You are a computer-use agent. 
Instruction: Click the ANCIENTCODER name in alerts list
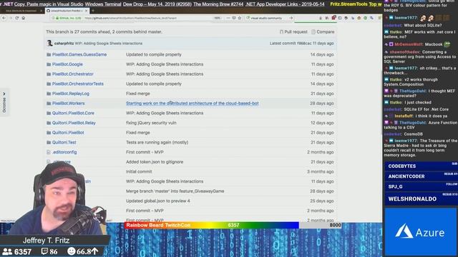pos(406,176)
